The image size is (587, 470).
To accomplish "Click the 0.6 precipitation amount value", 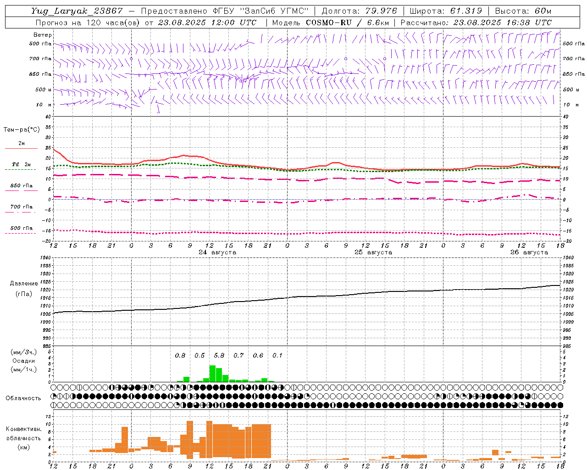I will [258, 355].
